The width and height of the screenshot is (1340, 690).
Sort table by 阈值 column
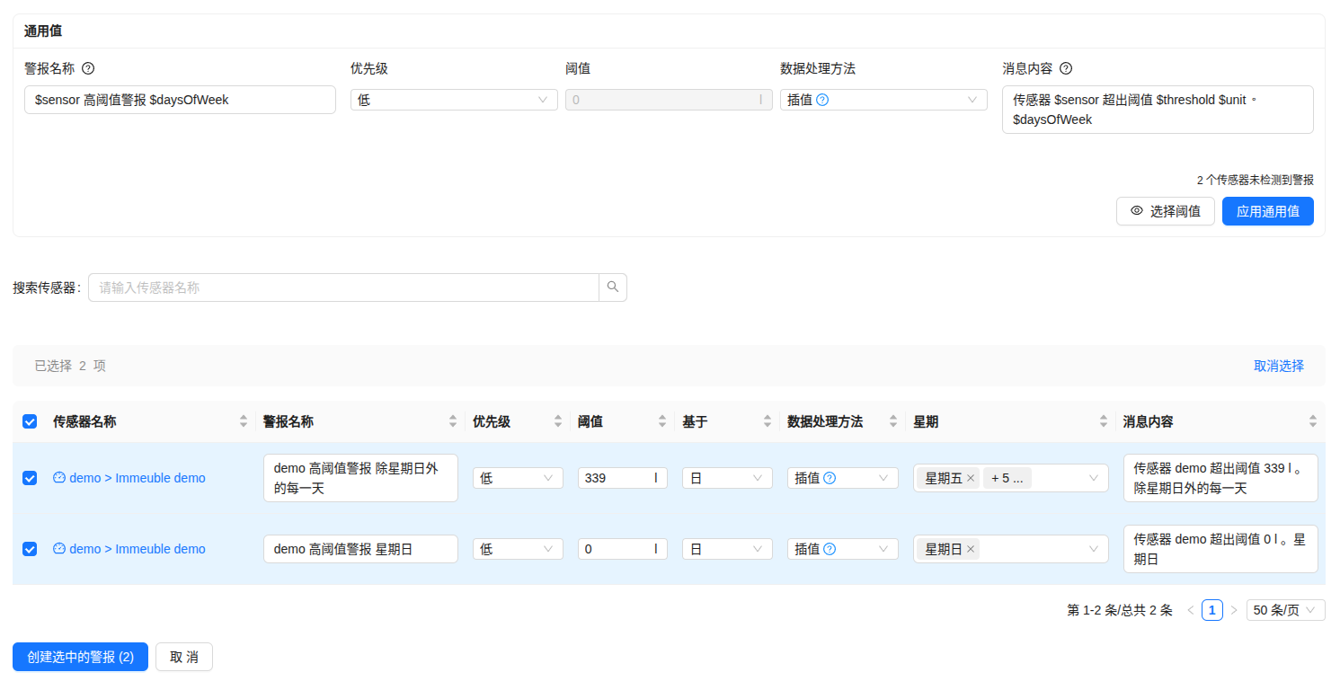point(662,421)
